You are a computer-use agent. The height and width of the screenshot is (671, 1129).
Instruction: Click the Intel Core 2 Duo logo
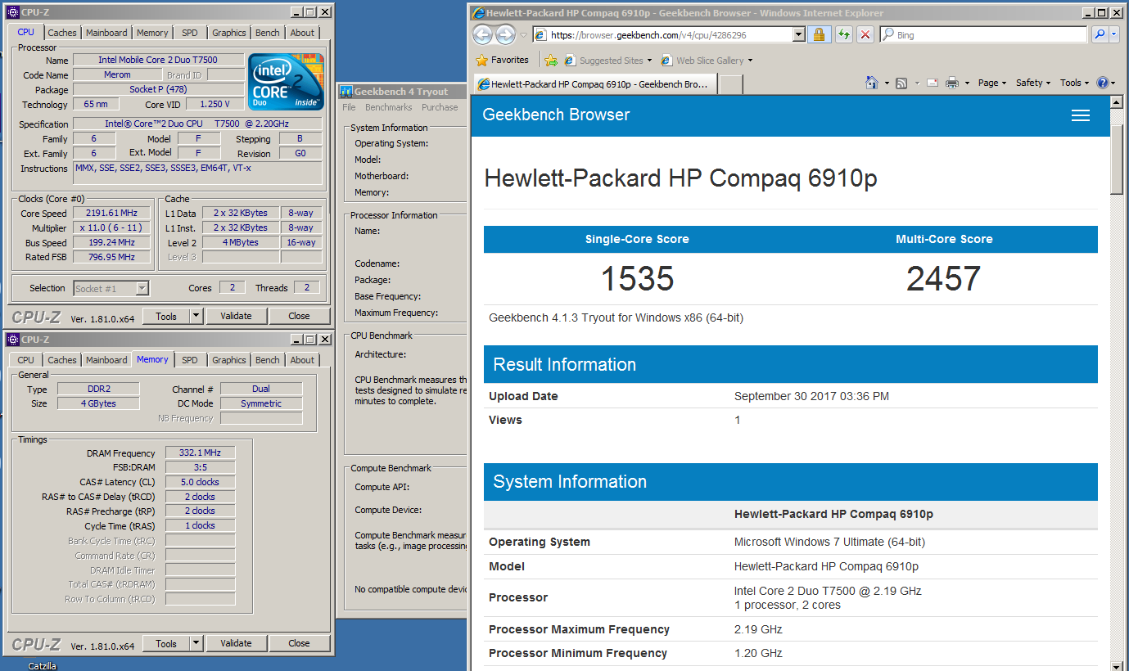point(286,82)
